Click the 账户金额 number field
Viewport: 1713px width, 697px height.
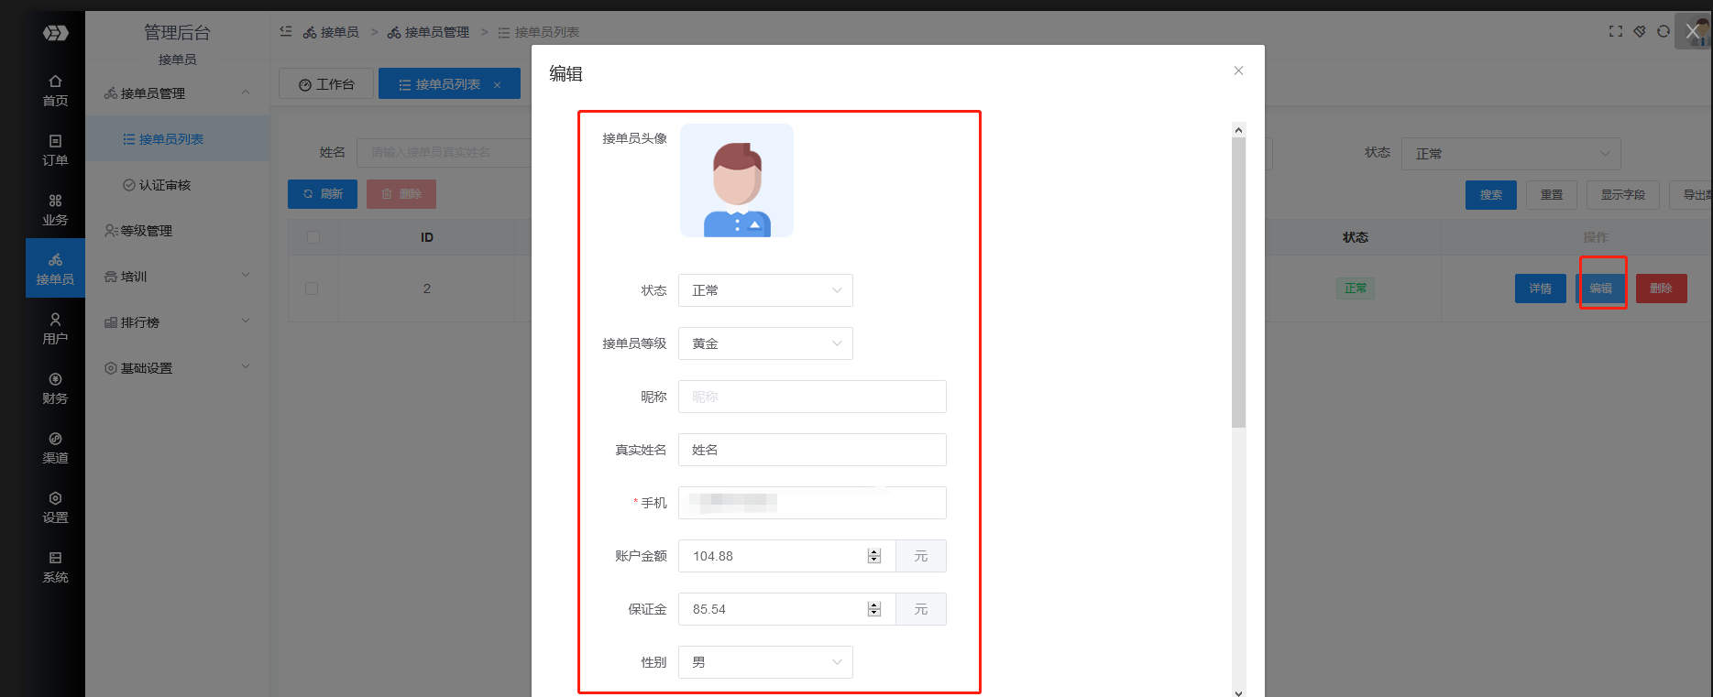tap(786, 556)
